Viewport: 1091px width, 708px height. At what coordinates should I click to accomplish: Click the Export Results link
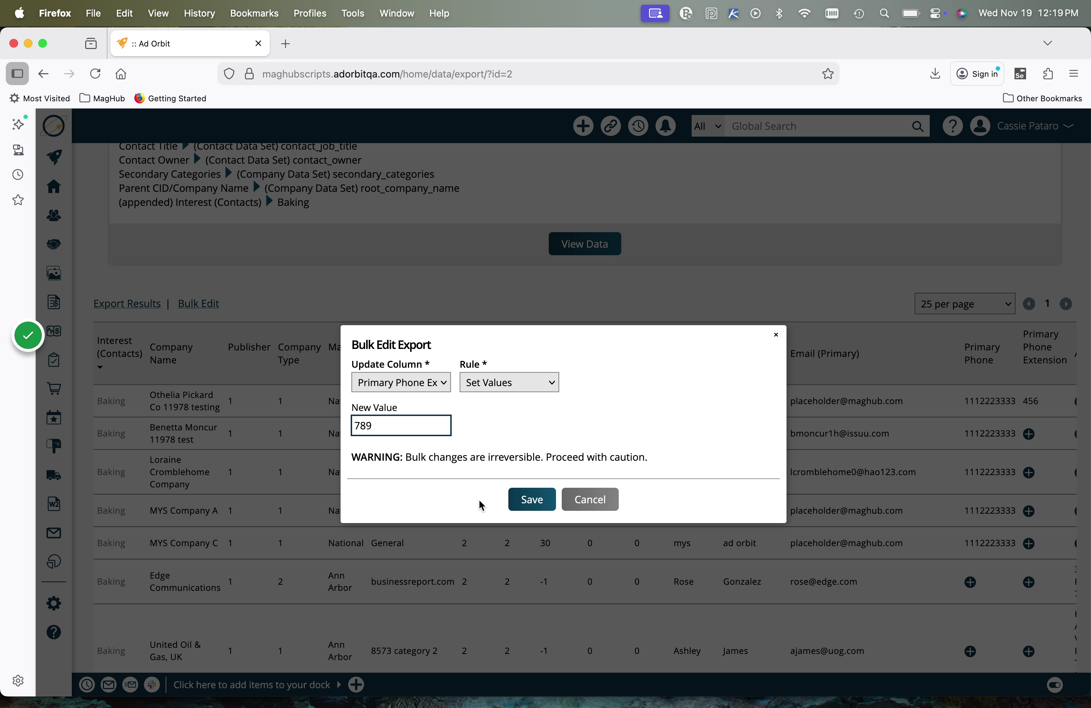click(x=127, y=304)
